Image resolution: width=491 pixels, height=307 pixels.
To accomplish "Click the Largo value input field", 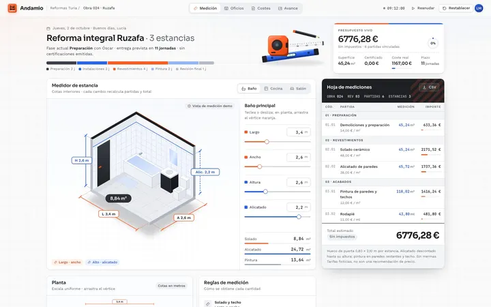I will [x=299, y=132].
